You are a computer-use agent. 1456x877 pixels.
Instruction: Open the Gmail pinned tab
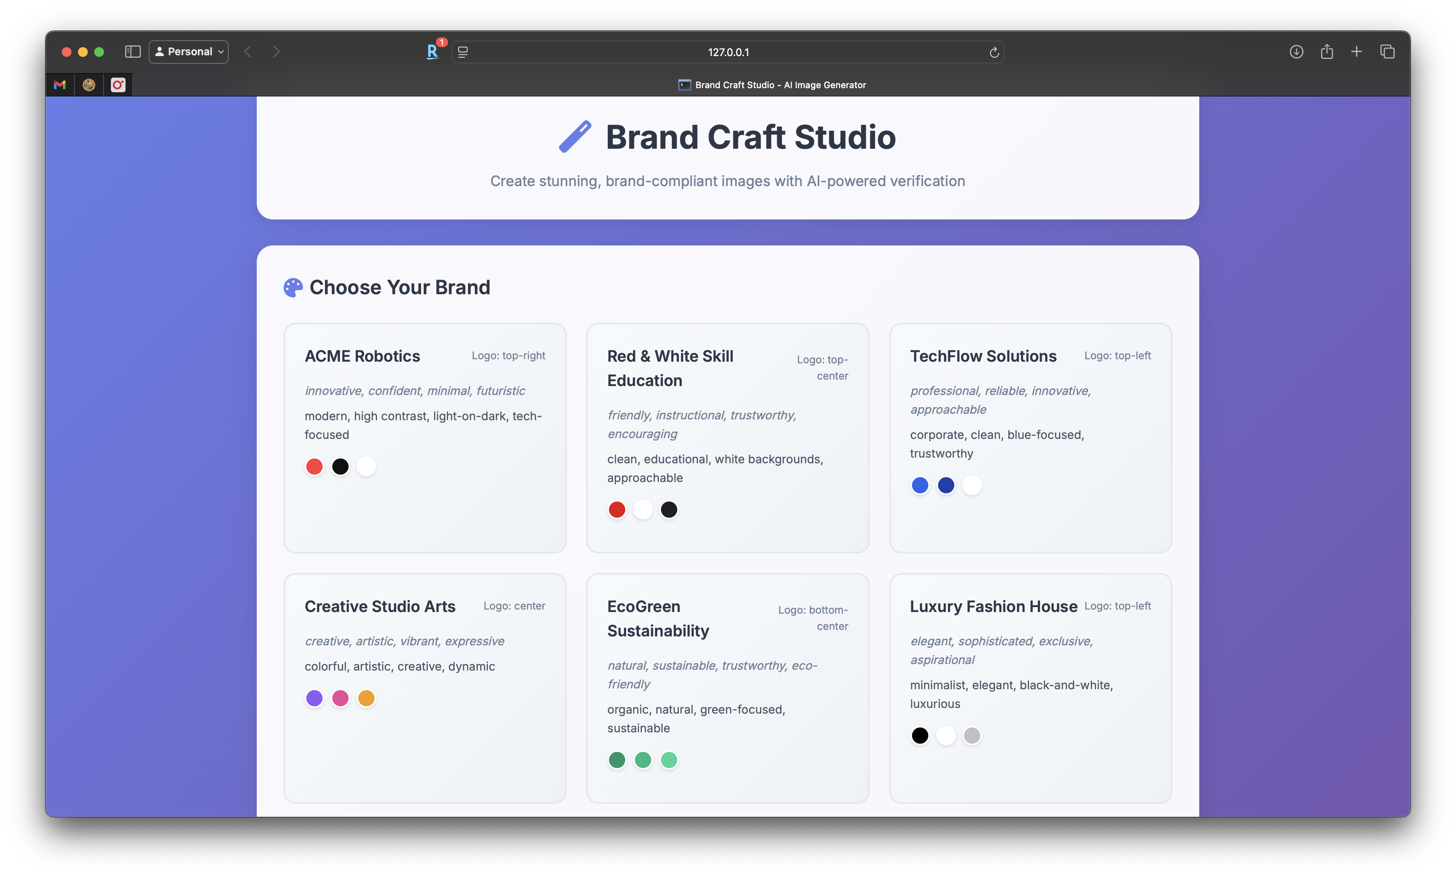point(59,85)
